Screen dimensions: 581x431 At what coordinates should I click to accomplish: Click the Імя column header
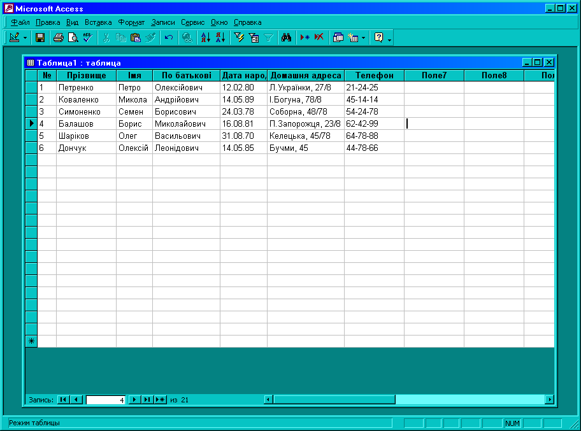pos(134,76)
